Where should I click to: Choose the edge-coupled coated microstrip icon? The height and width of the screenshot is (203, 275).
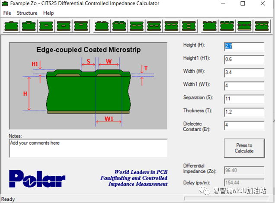coord(119,26)
